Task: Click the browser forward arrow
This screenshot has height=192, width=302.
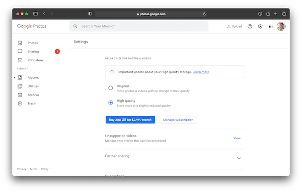Action: [52, 14]
